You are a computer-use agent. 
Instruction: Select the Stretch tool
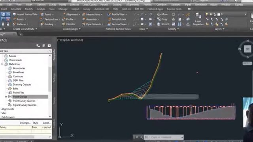(x=163, y=24)
